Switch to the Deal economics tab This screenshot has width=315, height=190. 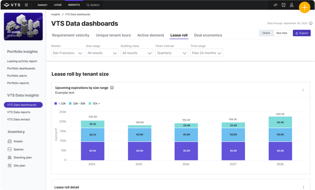208,36
